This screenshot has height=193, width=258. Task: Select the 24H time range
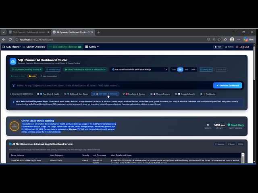click(174, 70)
